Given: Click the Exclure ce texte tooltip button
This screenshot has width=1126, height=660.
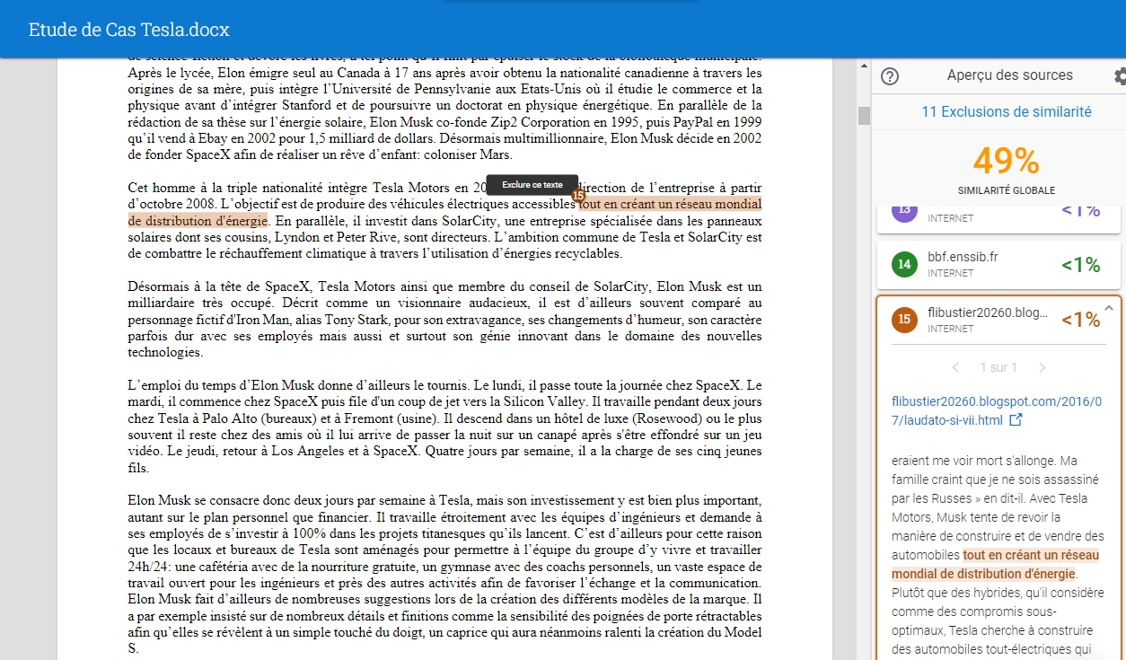Looking at the screenshot, I should 532,185.
